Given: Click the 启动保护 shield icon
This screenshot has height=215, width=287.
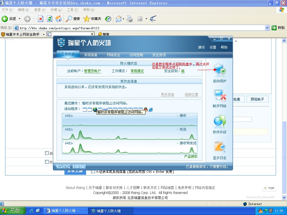Looking at the screenshot, I should [219, 70].
